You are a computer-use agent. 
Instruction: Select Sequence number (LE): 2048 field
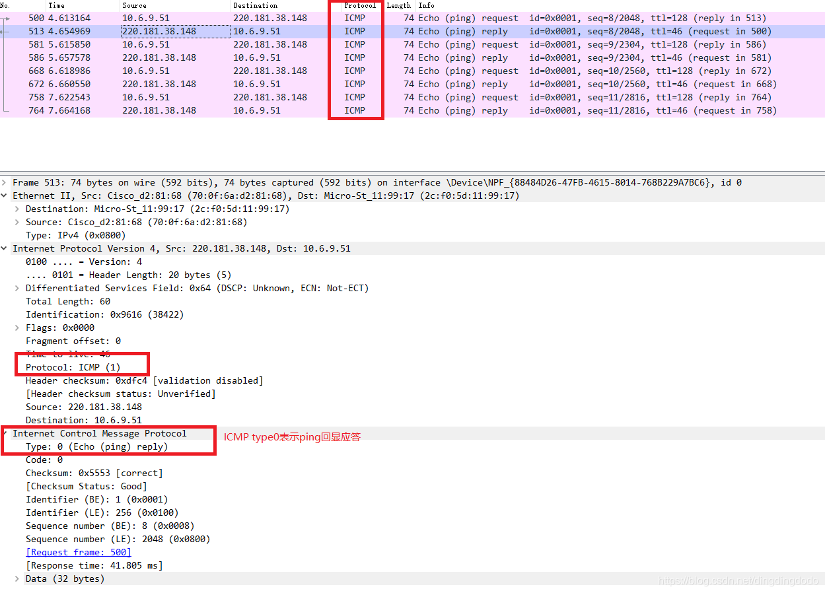click(x=118, y=539)
